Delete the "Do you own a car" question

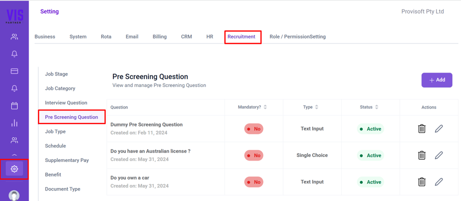coord(422,182)
